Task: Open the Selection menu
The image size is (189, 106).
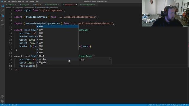Action: [14, 1]
